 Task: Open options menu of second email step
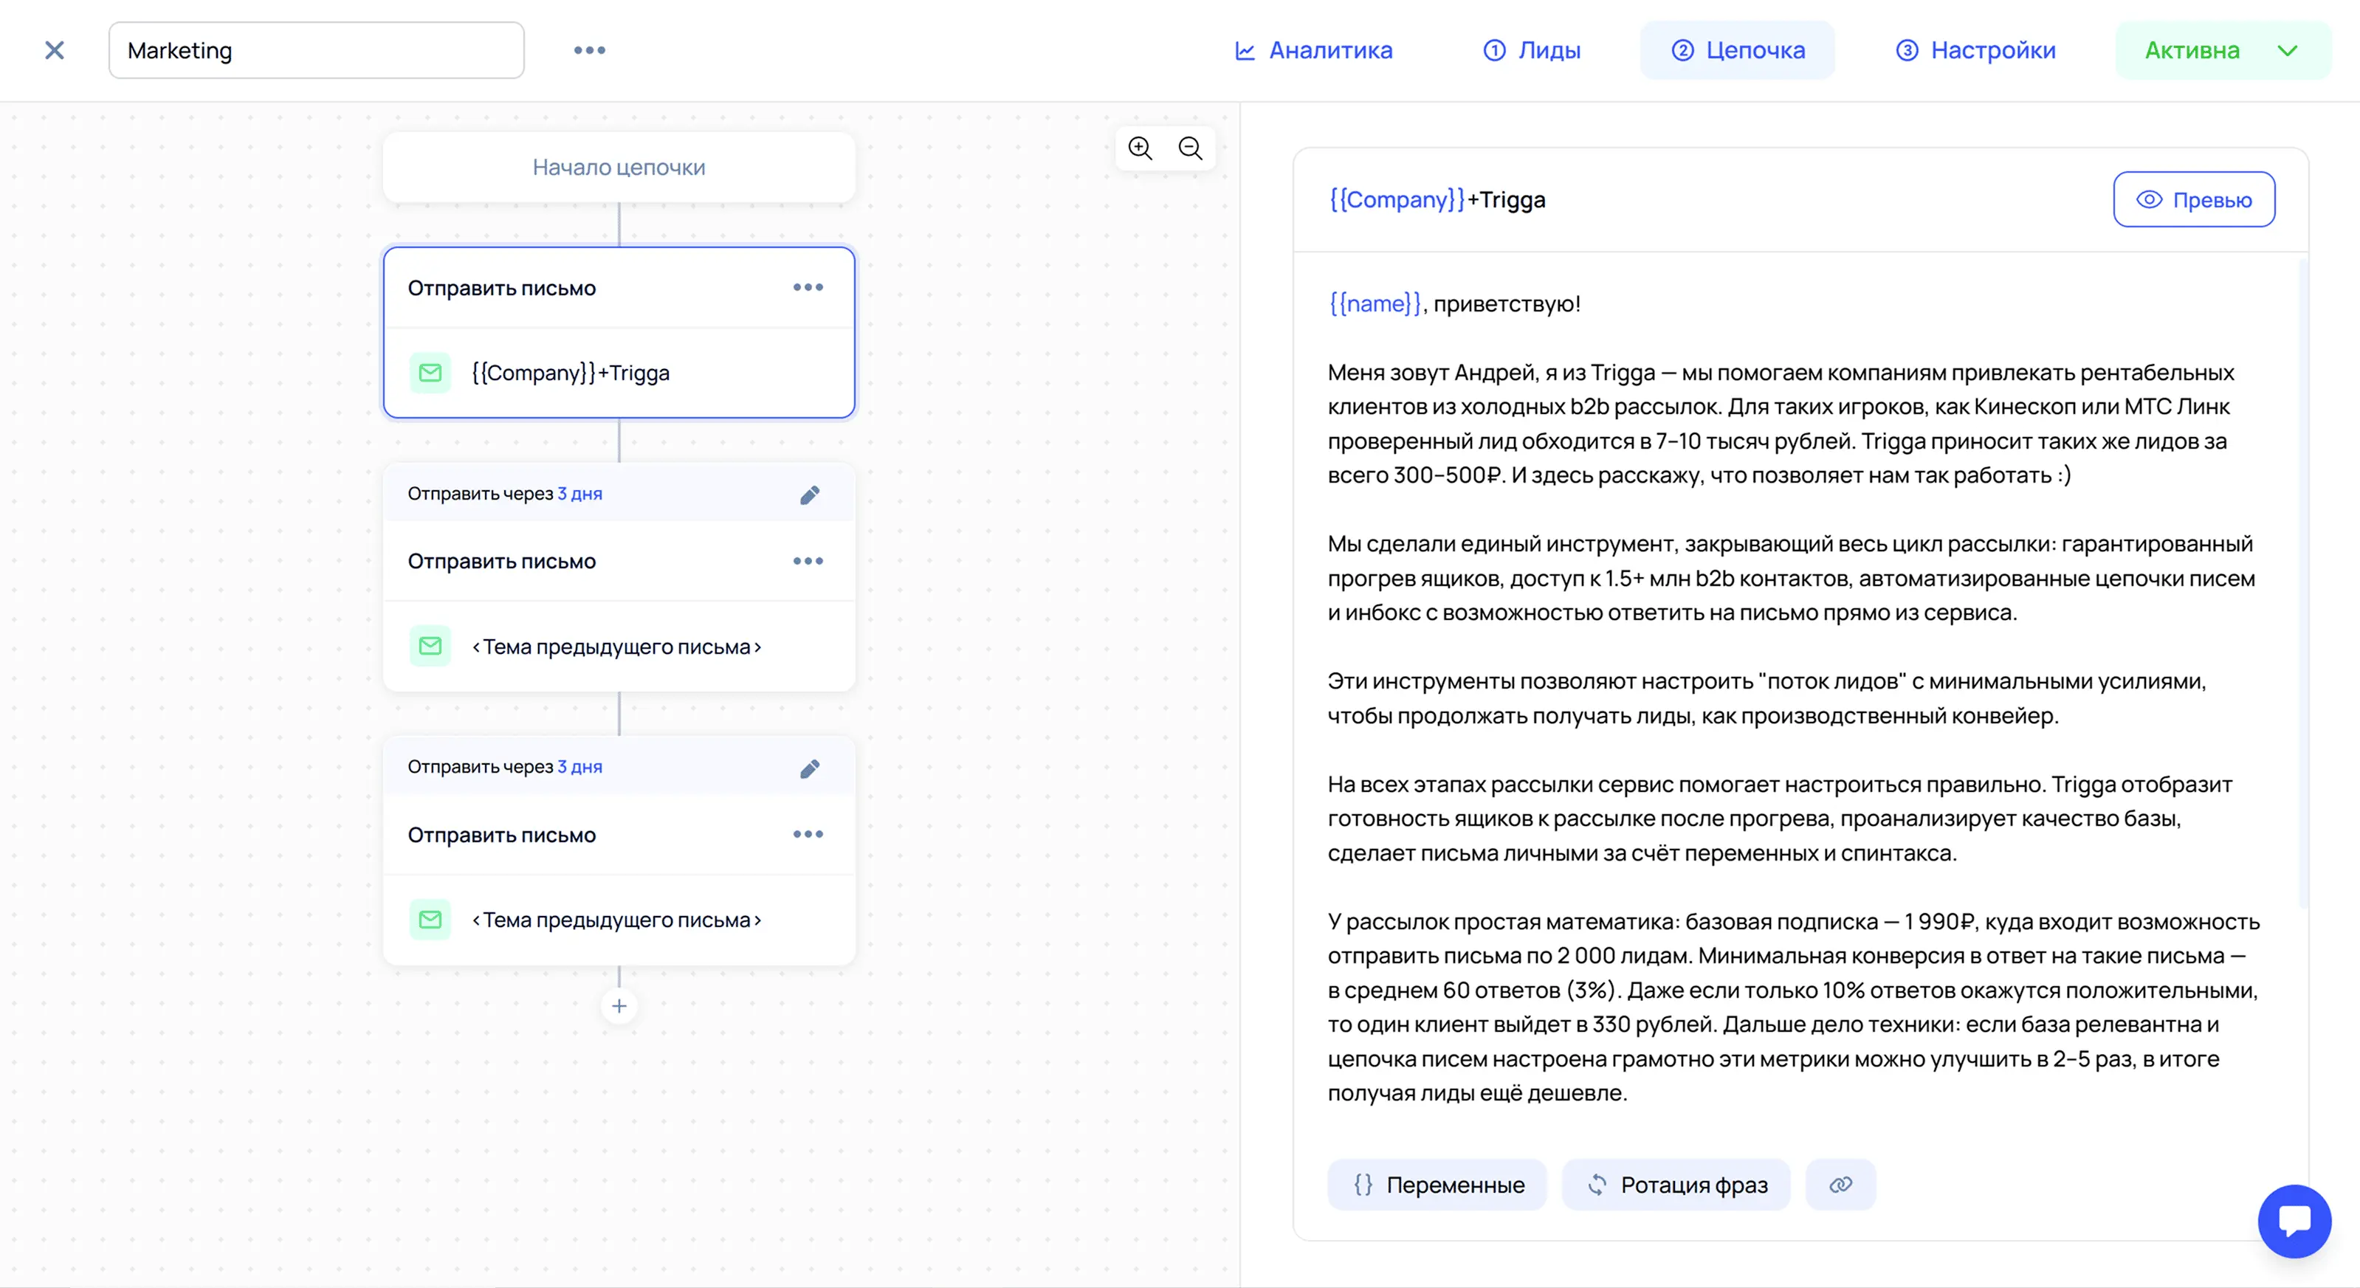pos(807,561)
